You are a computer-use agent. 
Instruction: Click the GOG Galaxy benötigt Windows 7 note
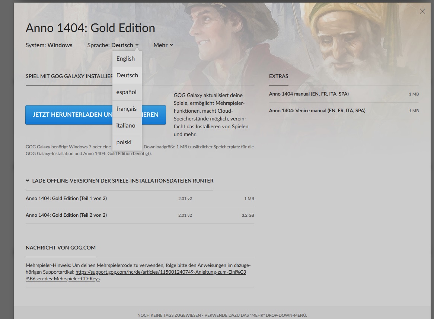coord(140,150)
